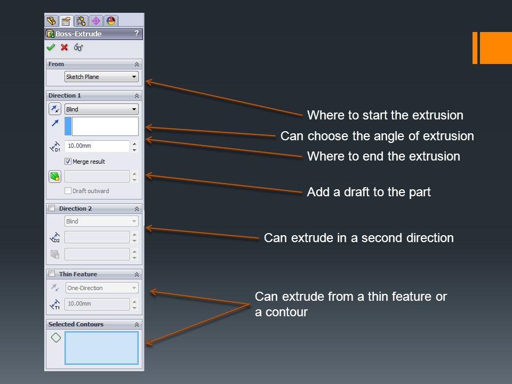Open the ConfigurationManager tab
The height and width of the screenshot is (384, 512).
pyautogui.click(x=81, y=21)
